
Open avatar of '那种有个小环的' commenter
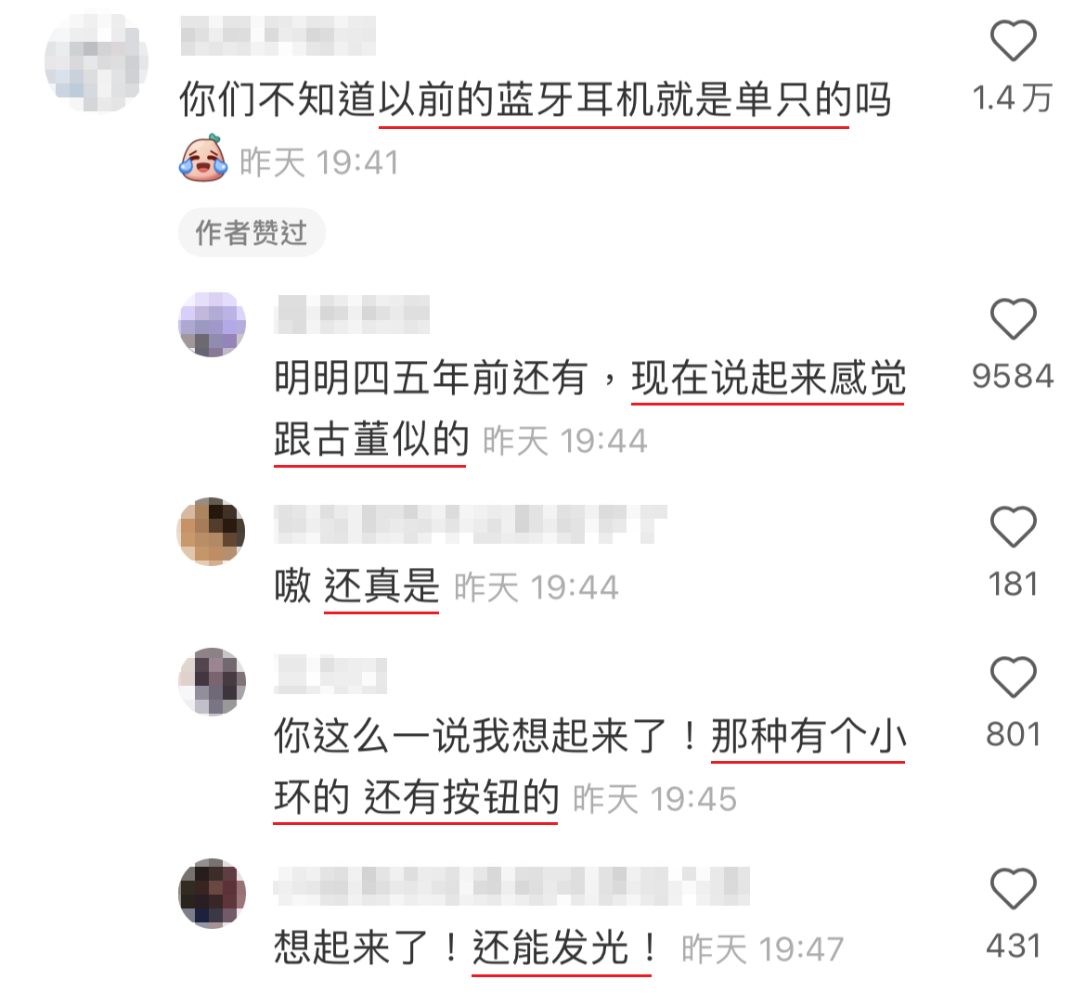click(x=212, y=681)
